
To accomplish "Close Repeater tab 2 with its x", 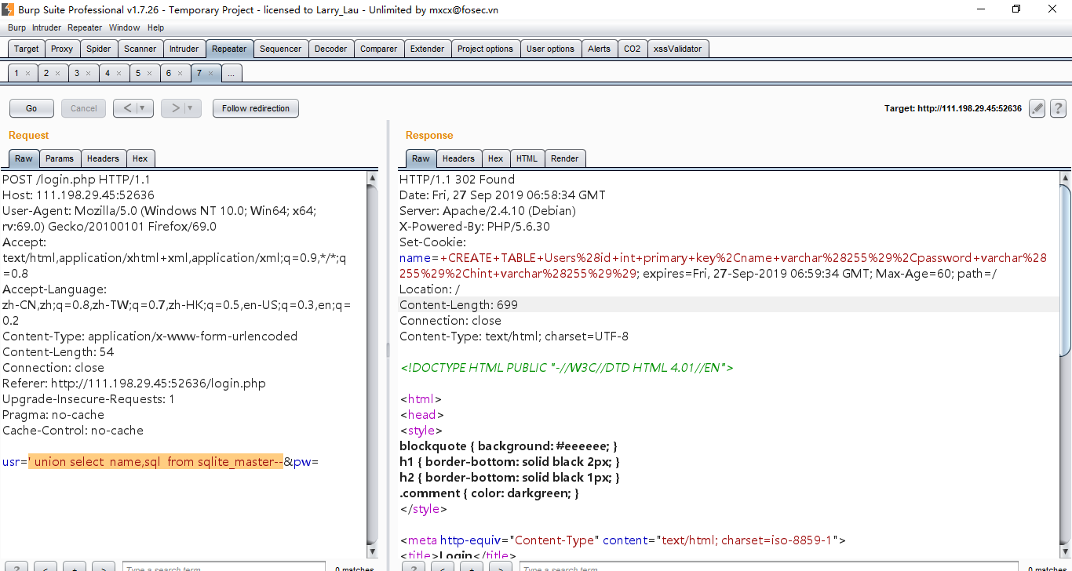I will [57, 73].
